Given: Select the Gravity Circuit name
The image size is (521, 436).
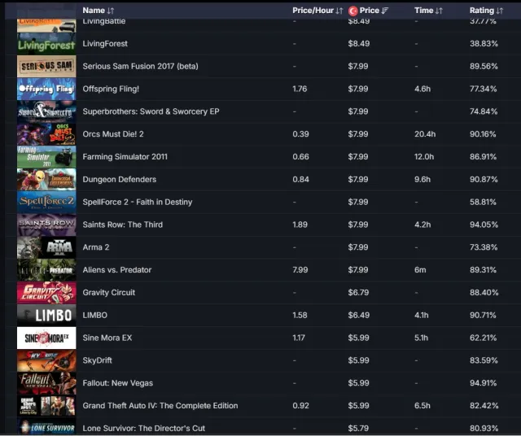Looking at the screenshot, I should [108, 293].
